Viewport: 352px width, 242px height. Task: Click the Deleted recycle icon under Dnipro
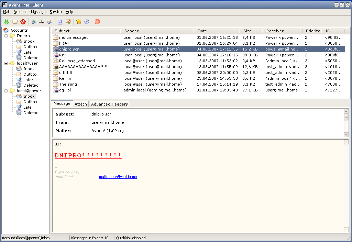19,58
